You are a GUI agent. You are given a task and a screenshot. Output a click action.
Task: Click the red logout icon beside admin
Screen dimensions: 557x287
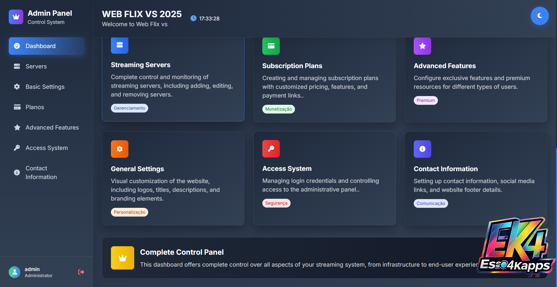[x=81, y=272]
